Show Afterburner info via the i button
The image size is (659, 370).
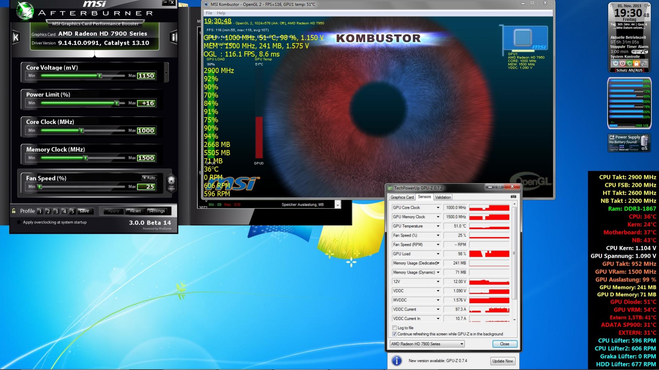pyautogui.click(x=174, y=37)
